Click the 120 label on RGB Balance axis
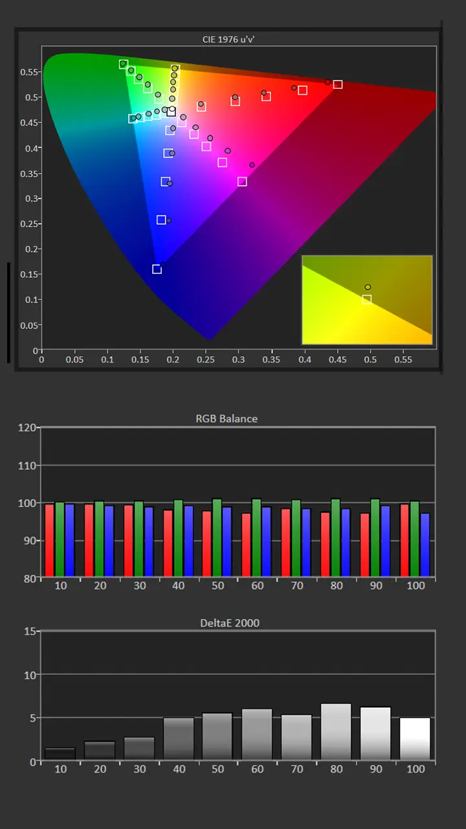466x829 pixels. tap(27, 427)
